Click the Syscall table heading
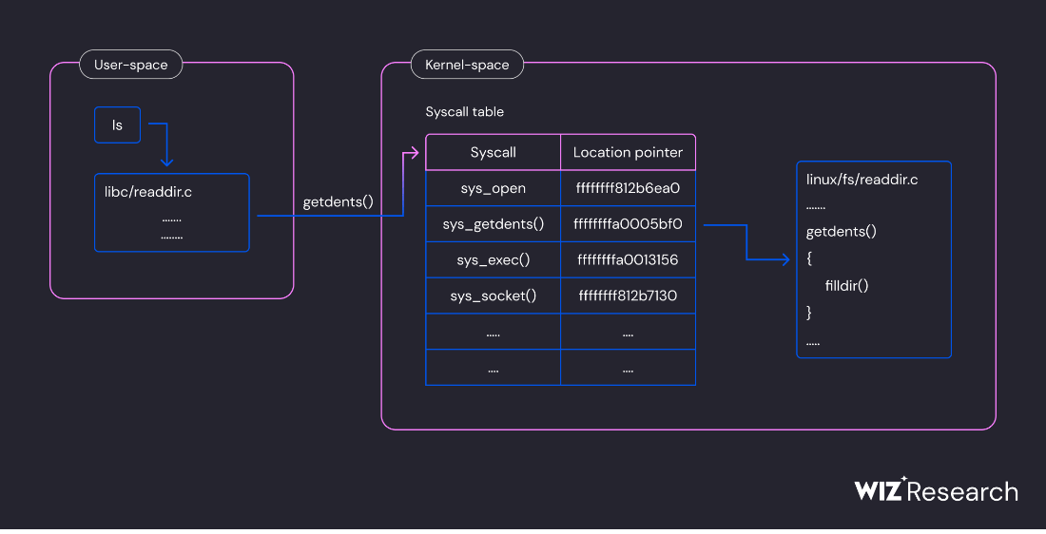This screenshot has width=1046, height=534. coord(464,112)
